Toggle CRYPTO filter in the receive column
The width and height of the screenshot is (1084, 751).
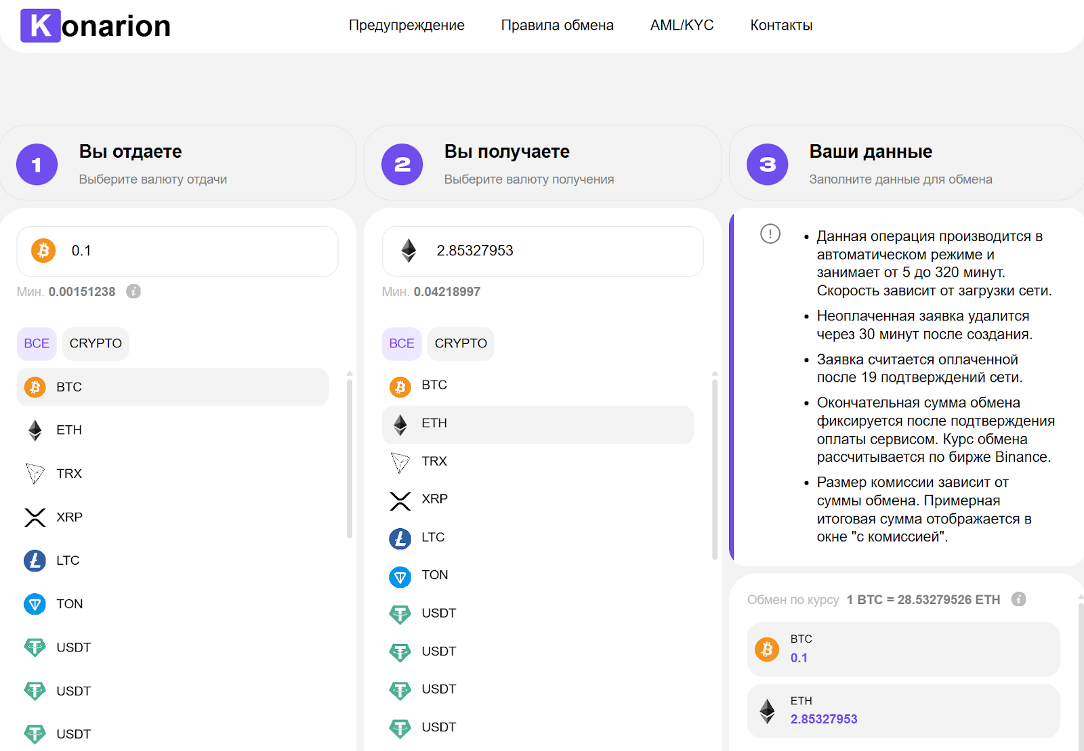pos(461,343)
